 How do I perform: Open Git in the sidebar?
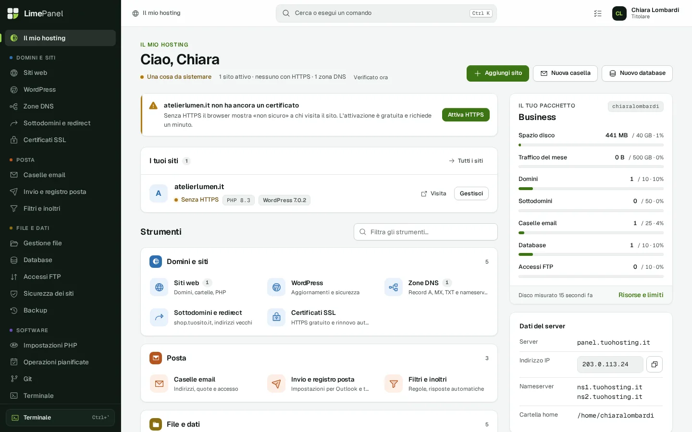(x=61, y=379)
